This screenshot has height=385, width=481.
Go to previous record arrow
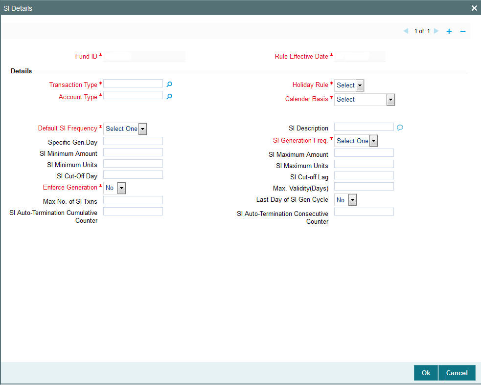(x=406, y=31)
